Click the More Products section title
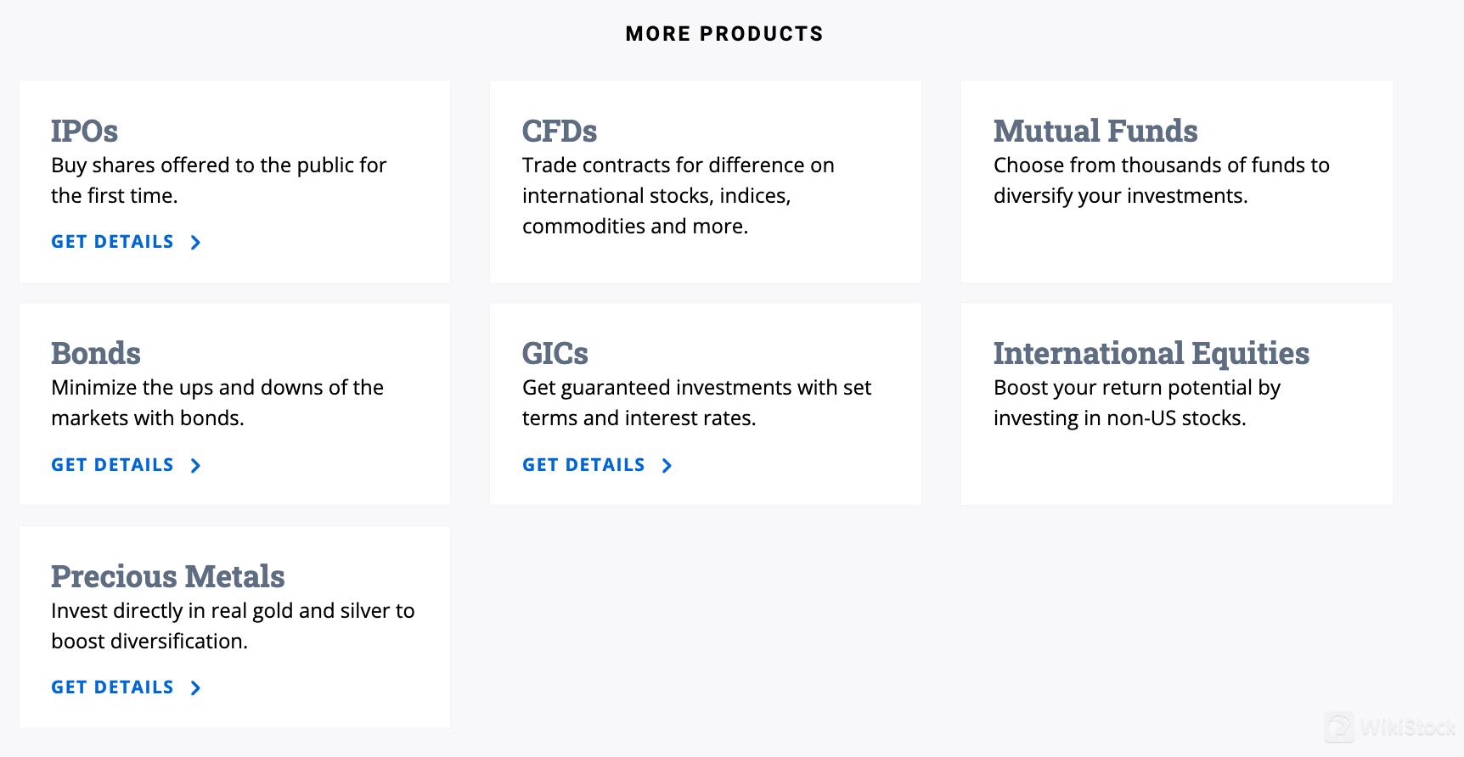1464x757 pixels. (x=724, y=34)
